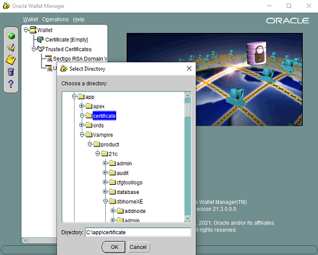Click the New Wallet toolbar icon
The image size is (318, 255).
click(11, 36)
